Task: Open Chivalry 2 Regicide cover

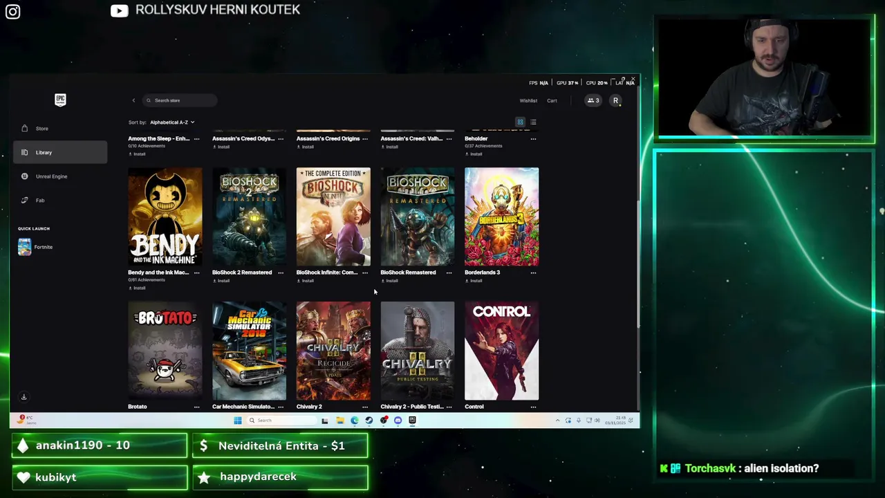Action: point(333,351)
